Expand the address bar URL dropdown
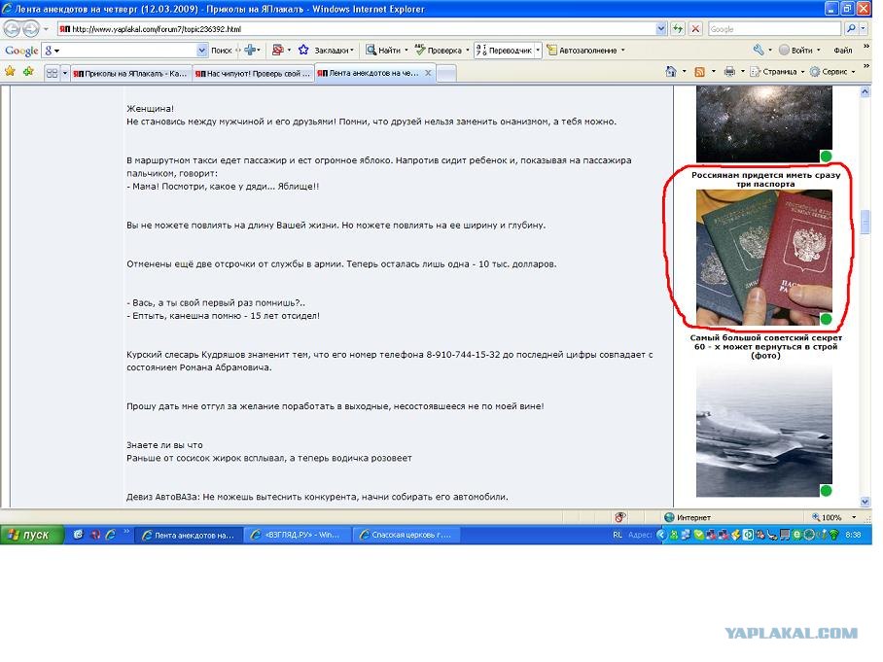 click(x=661, y=29)
